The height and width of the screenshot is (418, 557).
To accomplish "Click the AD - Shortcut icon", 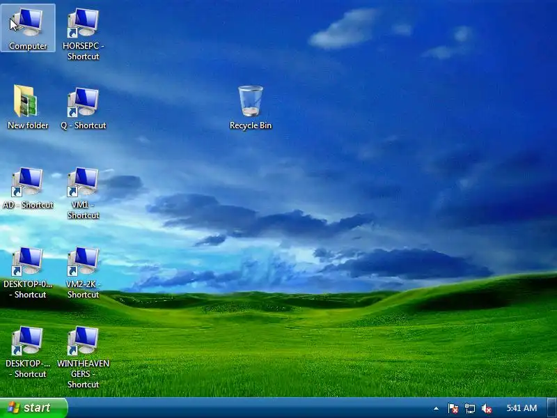I will (28, 187).
